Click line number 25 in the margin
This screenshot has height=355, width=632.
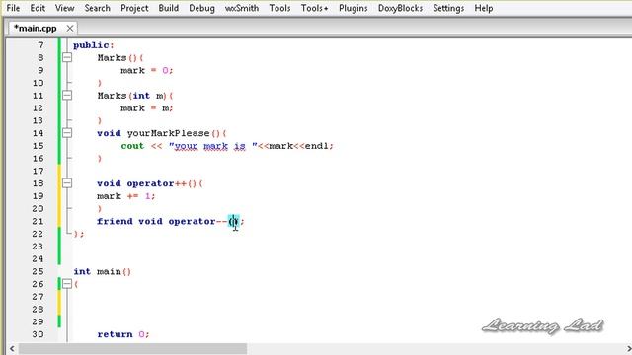tap(38, 271)
